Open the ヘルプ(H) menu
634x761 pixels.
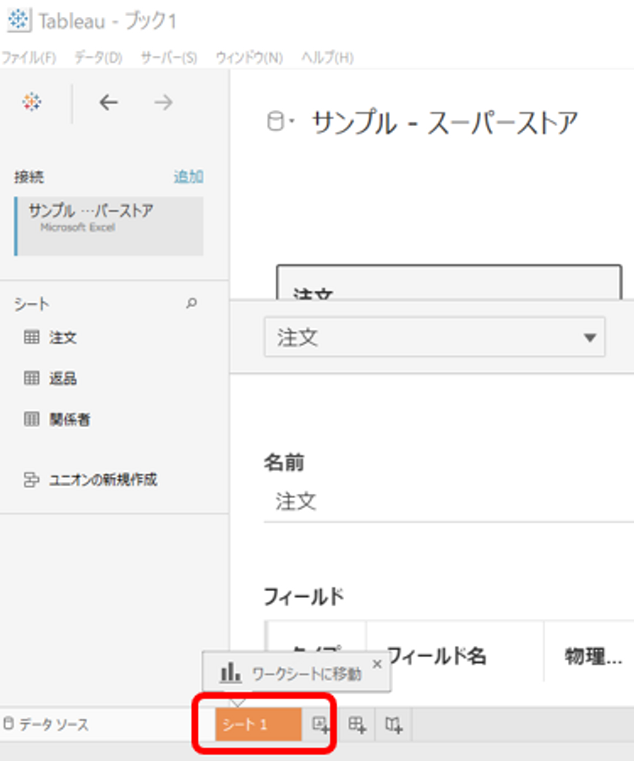coord(327,57)
